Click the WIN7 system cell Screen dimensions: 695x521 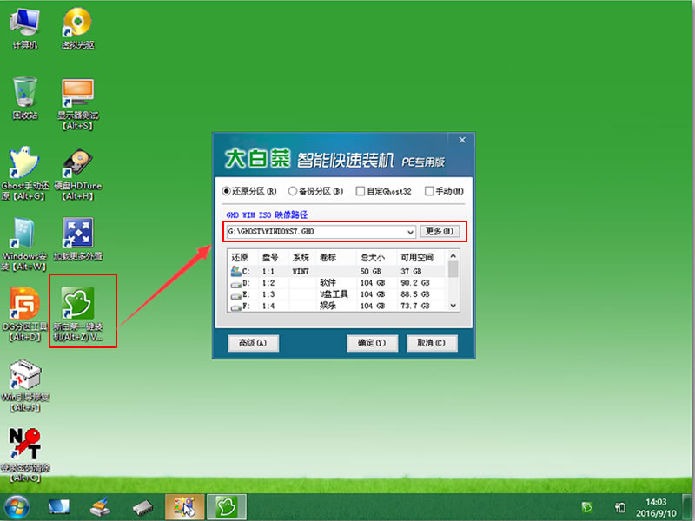click(x=301, y=271)
